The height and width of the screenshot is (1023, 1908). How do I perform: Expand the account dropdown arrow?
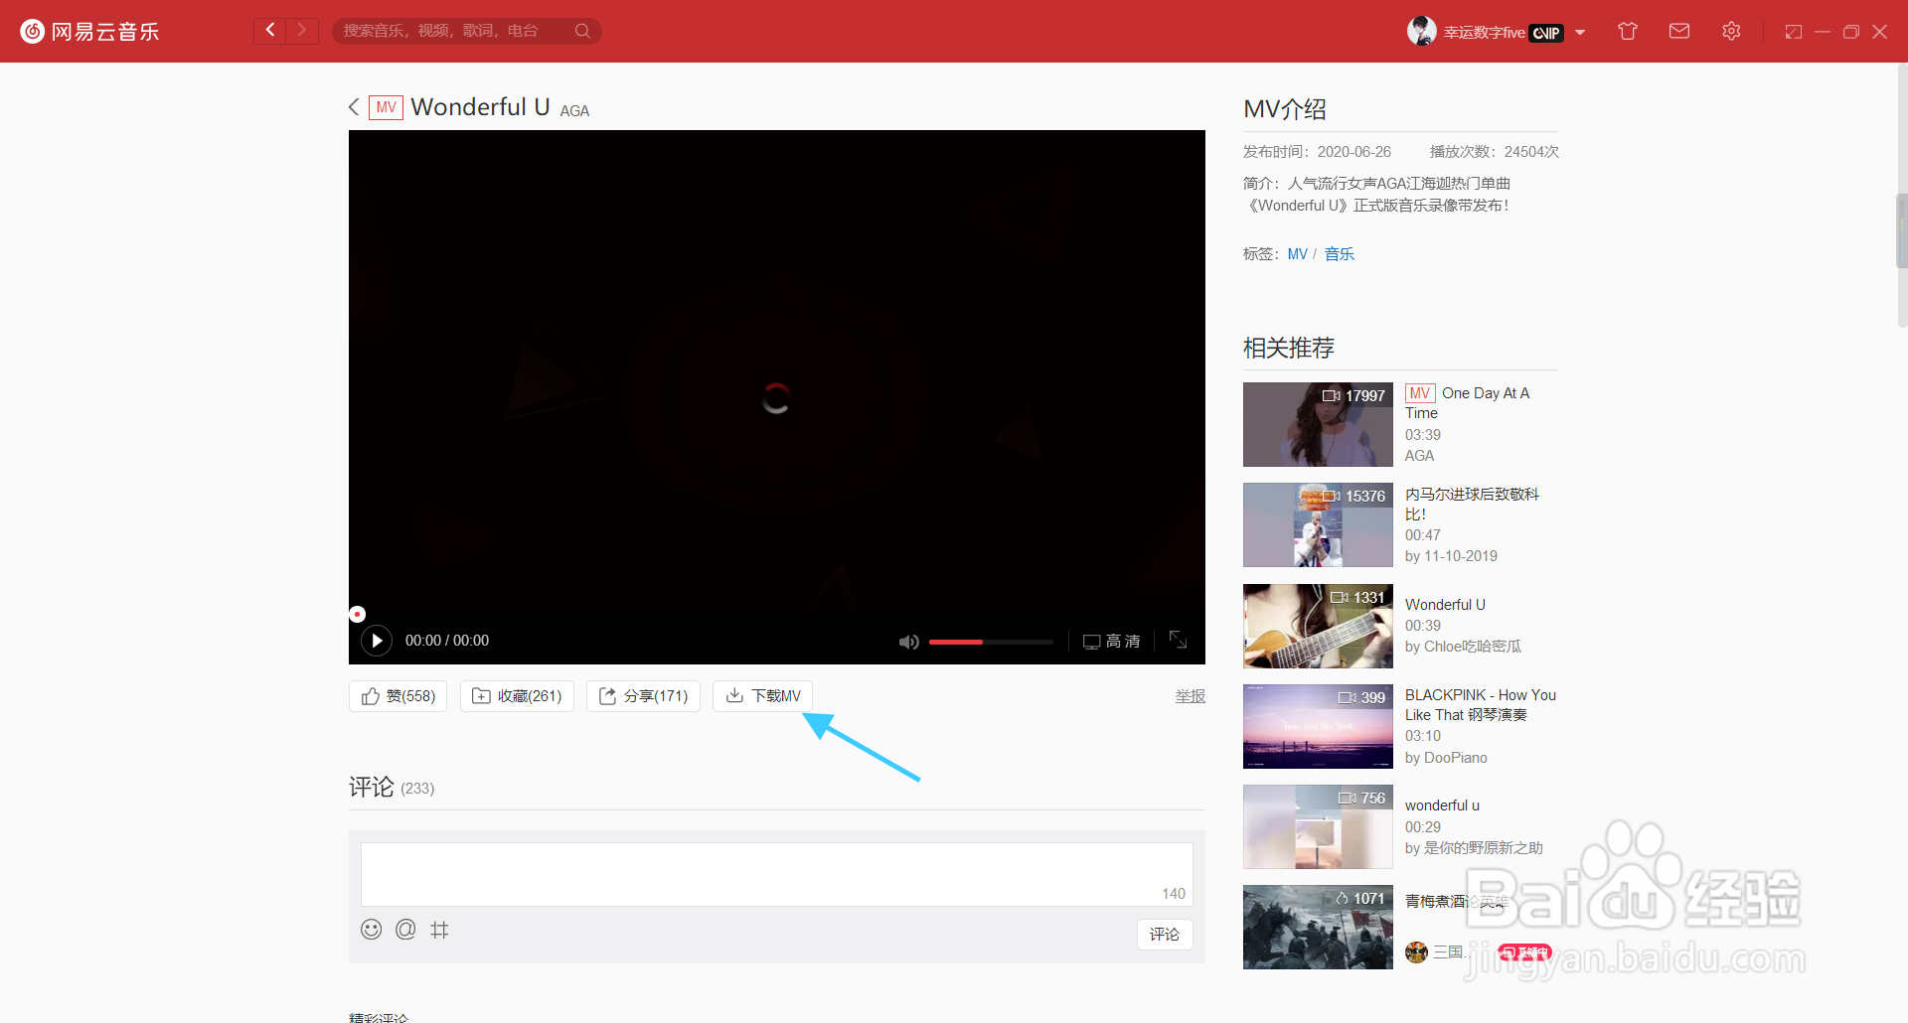(x=1580, y=33)
